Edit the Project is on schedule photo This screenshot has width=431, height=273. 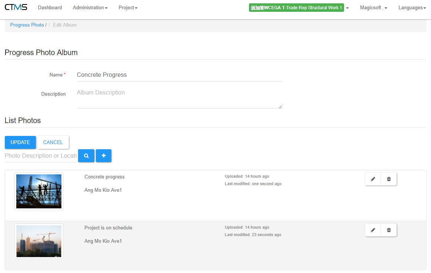point(373,230)
